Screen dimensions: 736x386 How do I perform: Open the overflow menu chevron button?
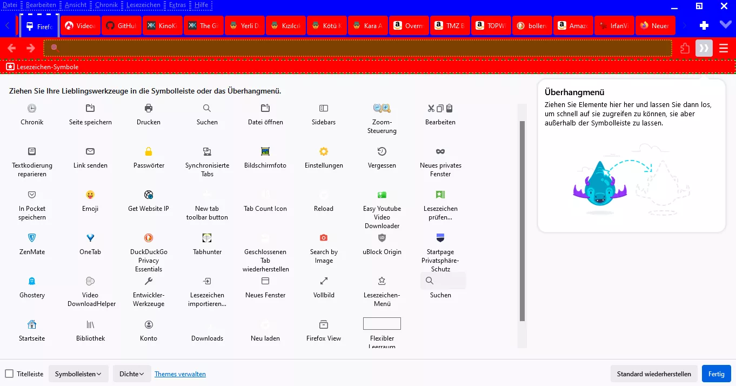tap(704, 48)
